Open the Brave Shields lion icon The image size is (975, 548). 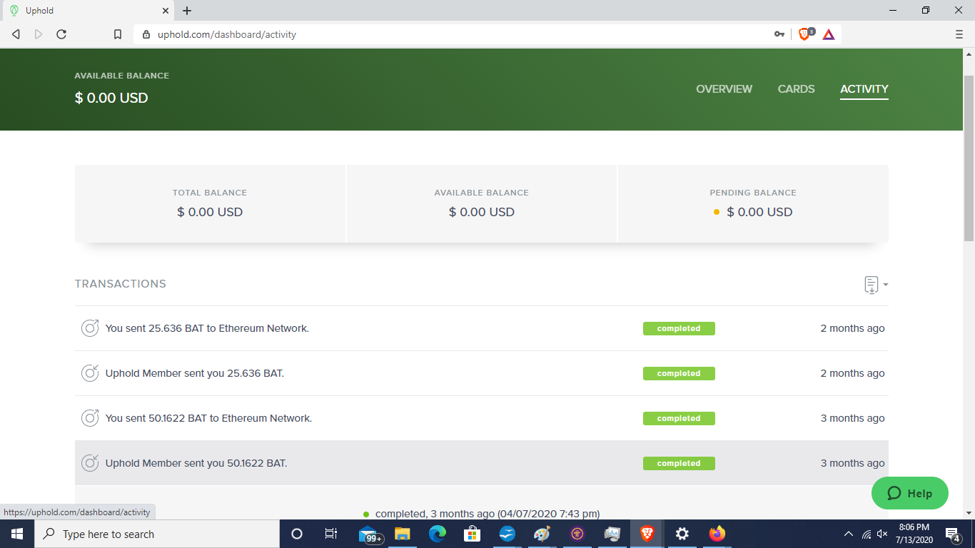[805, 34]
